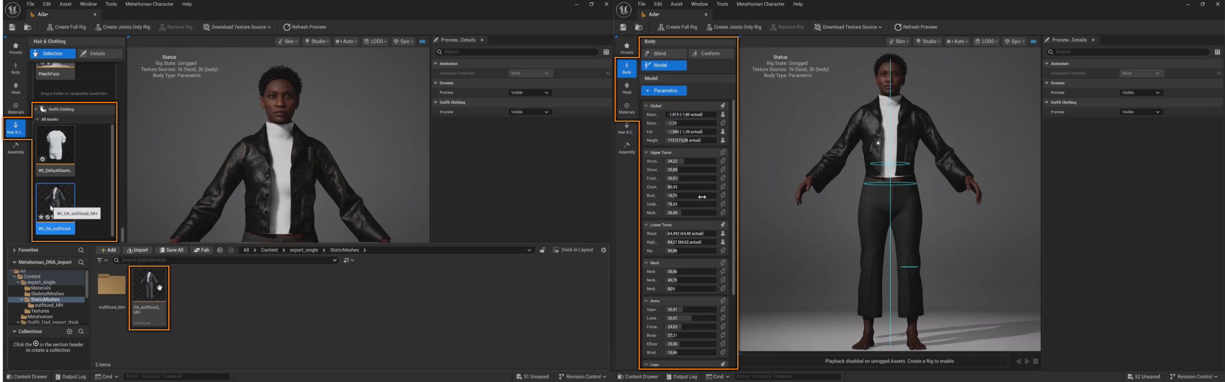Click the save icon in left window toolbar

[x=12, y=27]
